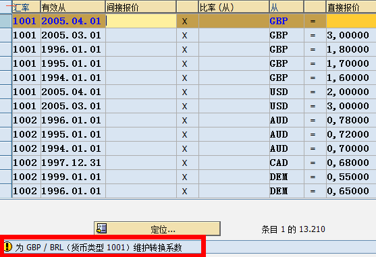Image resolution: width=376 pixels, height=257 pixels.
Task: Click the 3,00000 value in the USD row
Action: 348,106
